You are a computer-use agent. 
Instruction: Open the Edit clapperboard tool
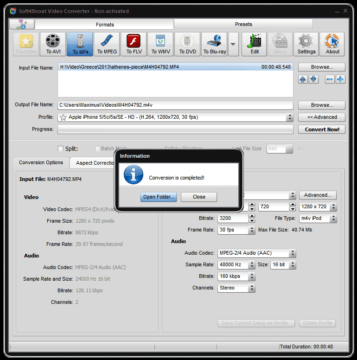pyautogui.click(x=254, y=44)
